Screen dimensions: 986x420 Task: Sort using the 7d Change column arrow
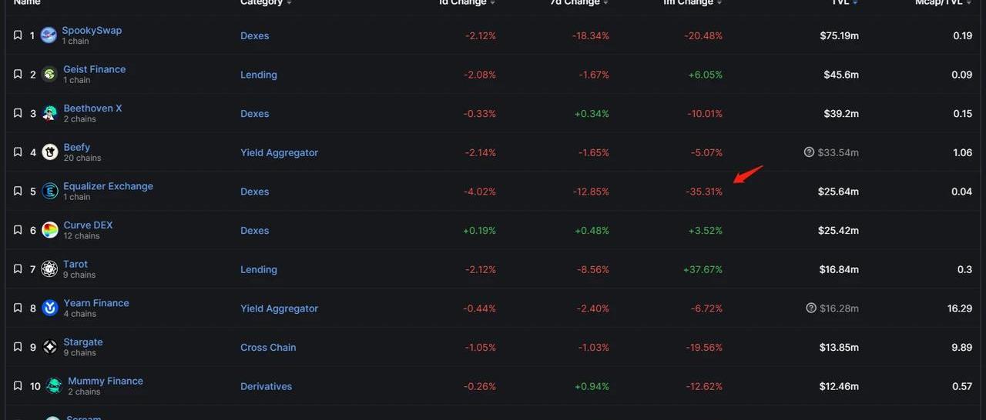(x=606, y=3)
